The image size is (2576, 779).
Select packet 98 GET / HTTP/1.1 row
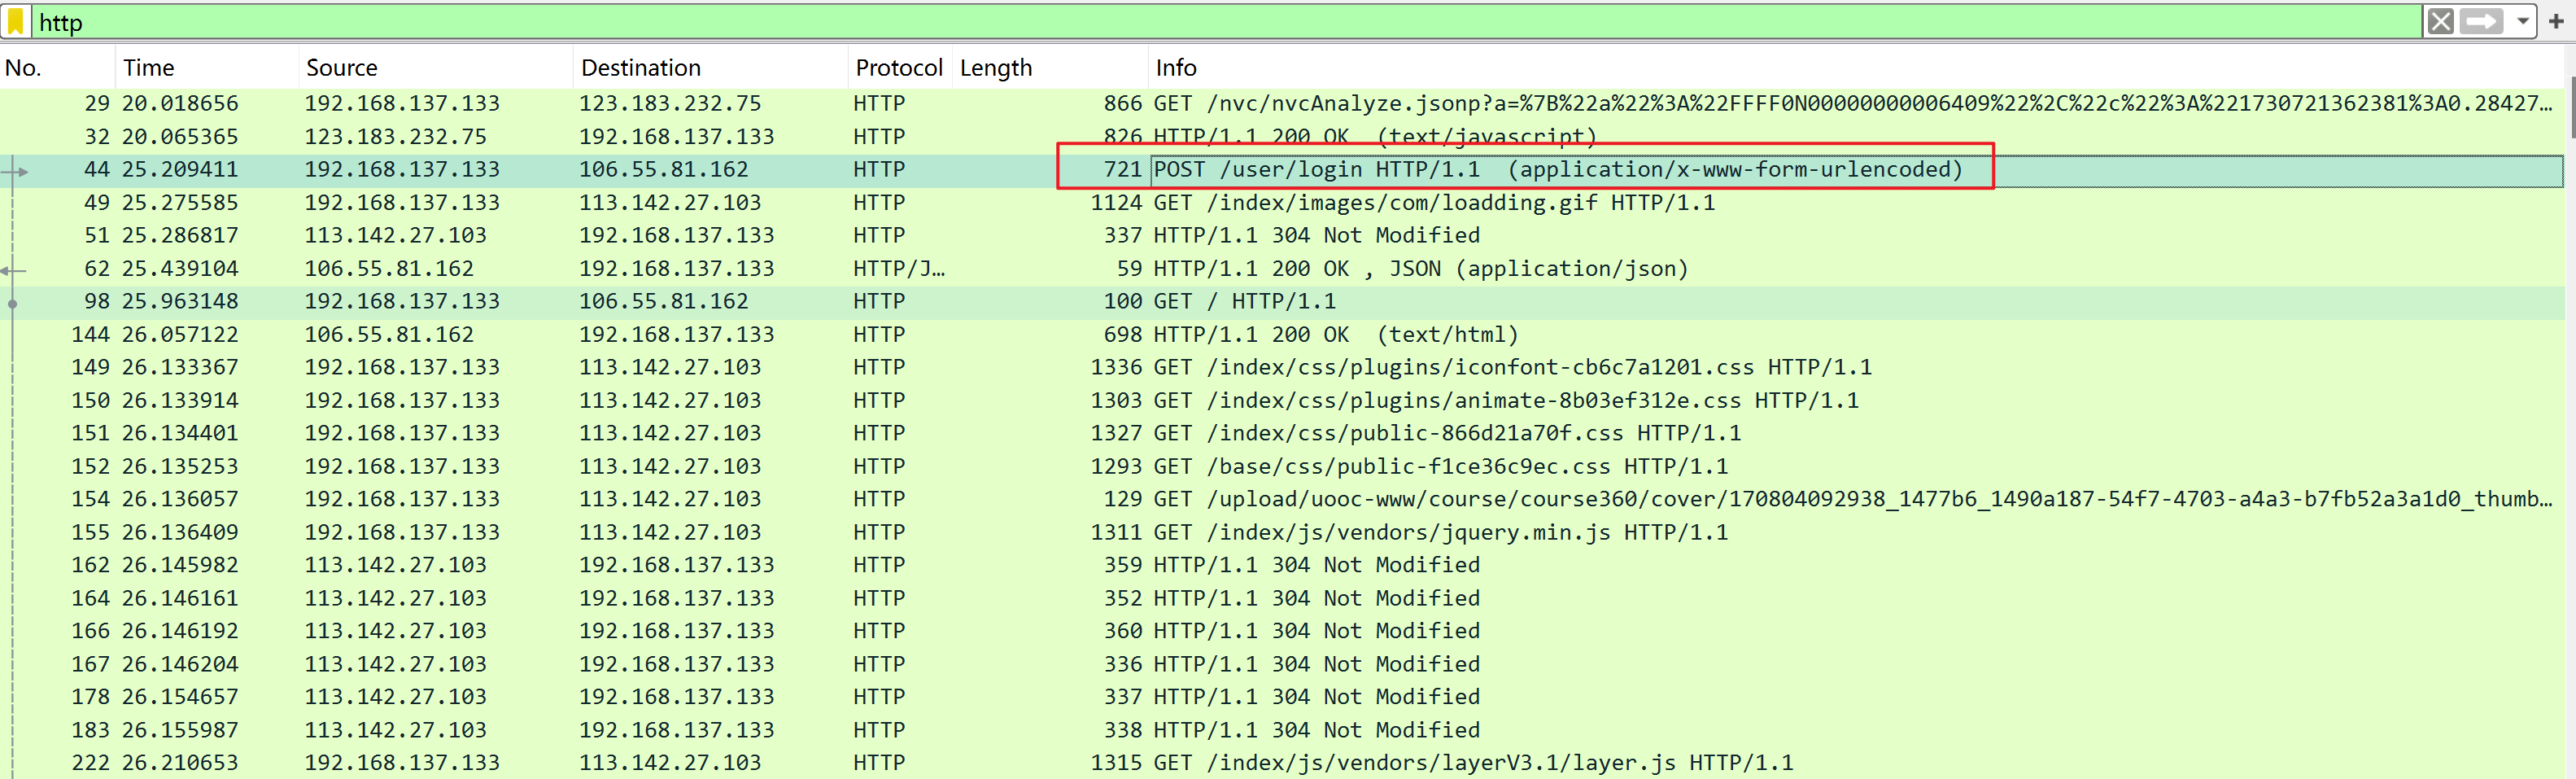(1281, 301)
